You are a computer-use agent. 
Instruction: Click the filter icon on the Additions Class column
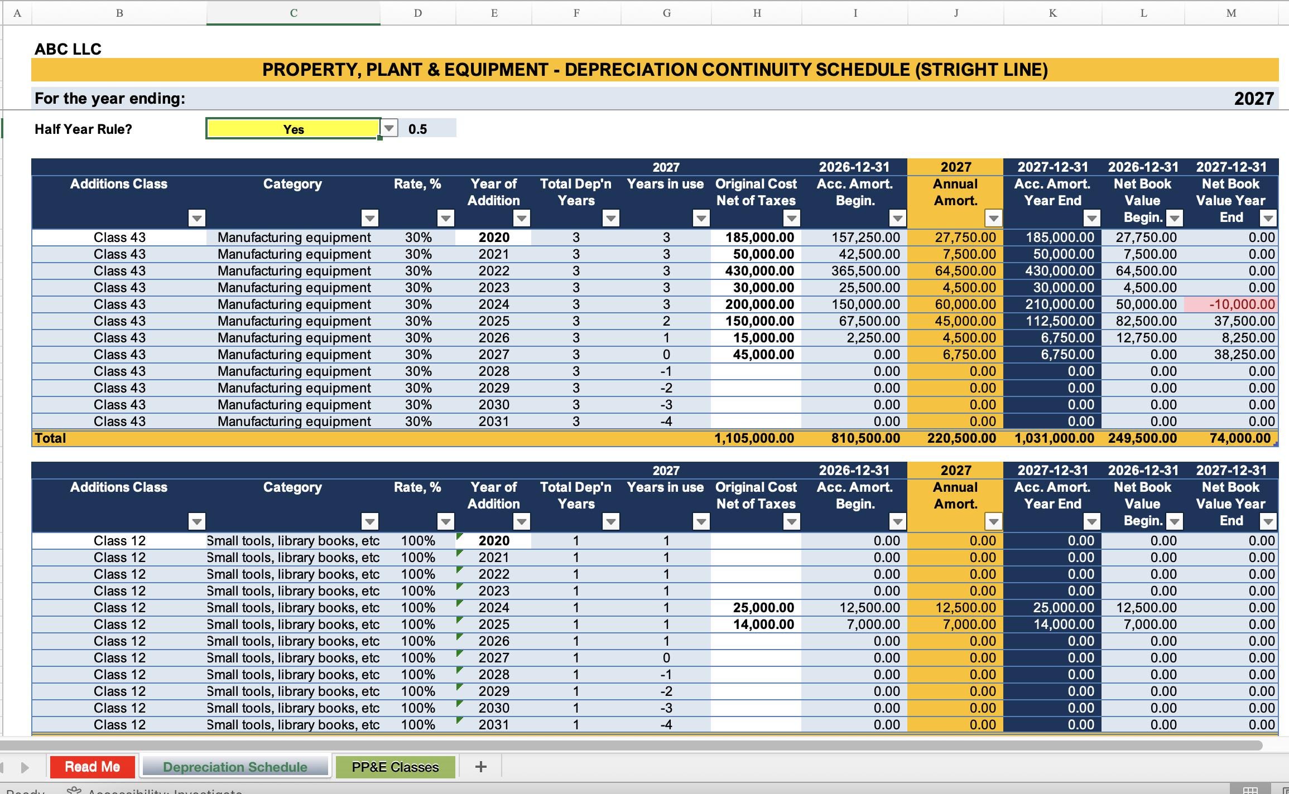[197, 218]
